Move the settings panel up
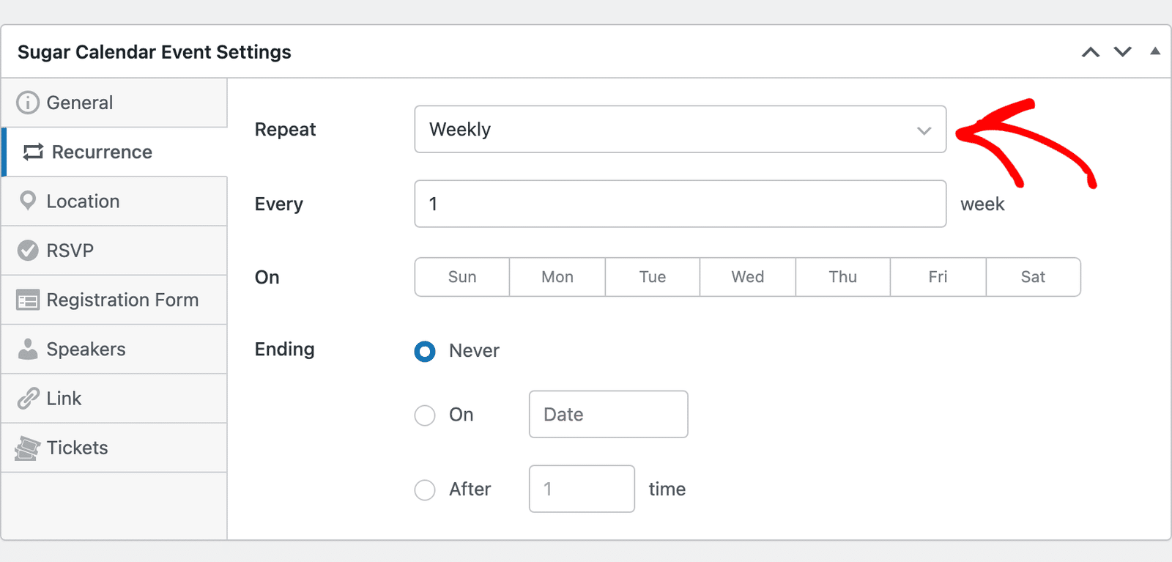Viewport: 1172px width, 562px height. tap(1091, 52)
